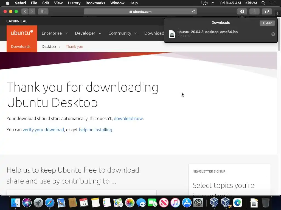Follow the 'download now' link

pyautogui.click(x=128, y=119)
